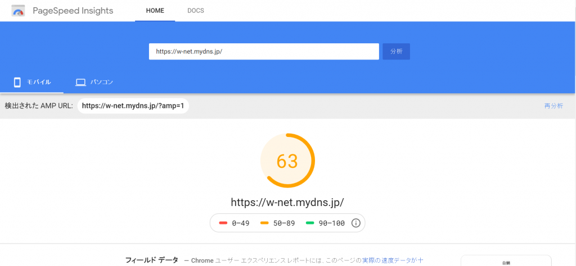Switch to the パソコン tab

point(94,82)
